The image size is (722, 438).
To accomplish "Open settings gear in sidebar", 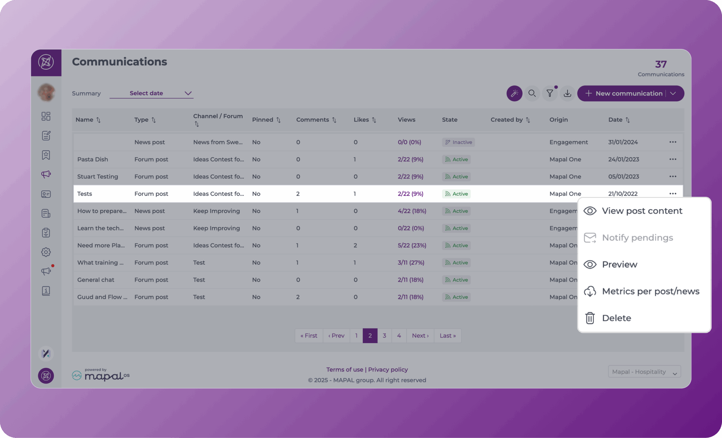I will [46, 252].
